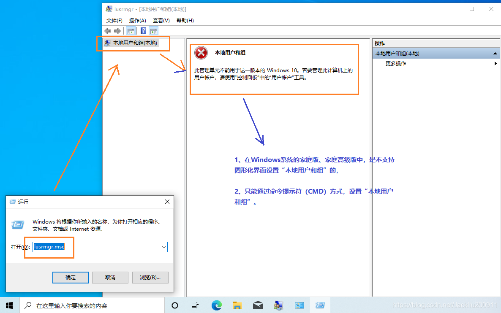
Task: Switch to lusrmgr console taskbar icon
Action: tap(278, 305)
